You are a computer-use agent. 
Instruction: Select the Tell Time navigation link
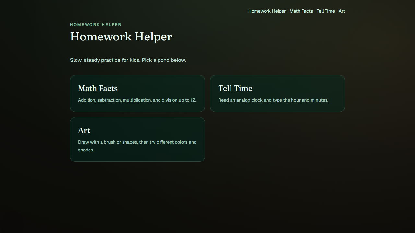pyautogui.click(x=326, y=11)
